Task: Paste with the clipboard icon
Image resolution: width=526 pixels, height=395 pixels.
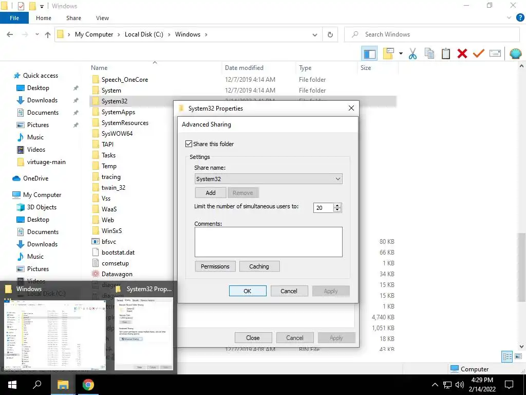Action: pyautogui.click(x=445, y=53)
